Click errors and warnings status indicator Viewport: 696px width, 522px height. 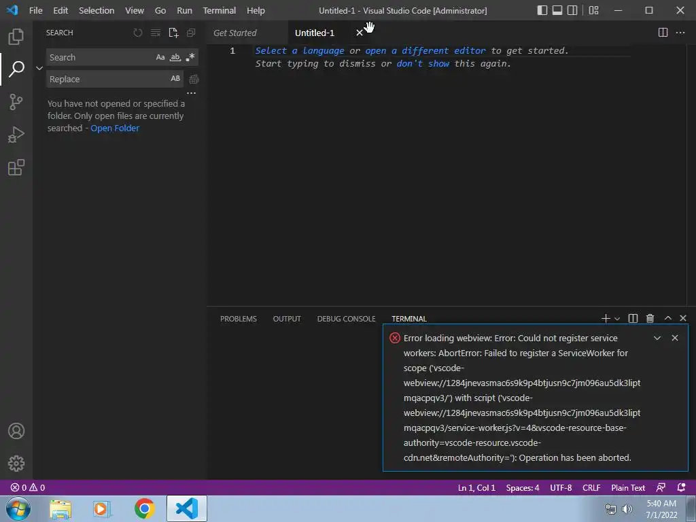pos(28,487)
